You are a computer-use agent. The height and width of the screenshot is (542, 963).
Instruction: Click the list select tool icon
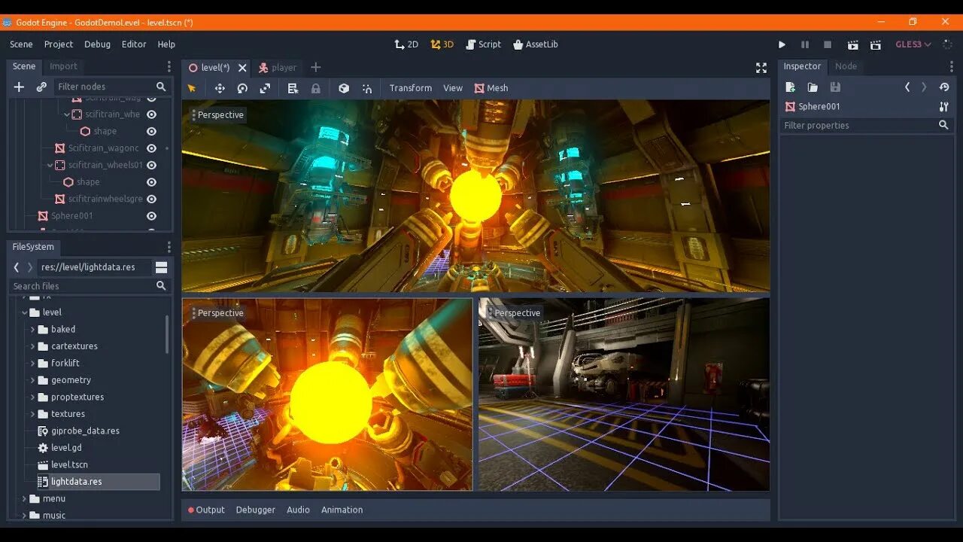coord(293,88)
